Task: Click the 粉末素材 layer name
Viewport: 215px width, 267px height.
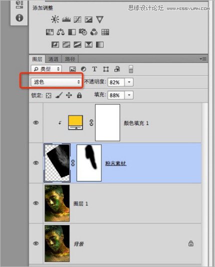Action: pyautogui.click(x=116, y=163)
